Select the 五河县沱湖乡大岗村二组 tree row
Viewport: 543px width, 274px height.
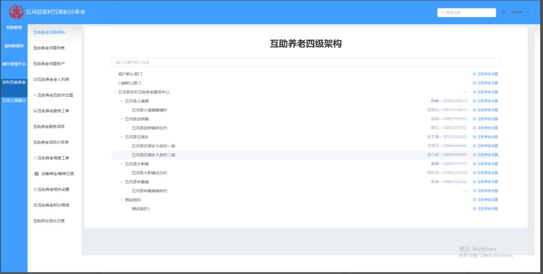coord(306,155)
